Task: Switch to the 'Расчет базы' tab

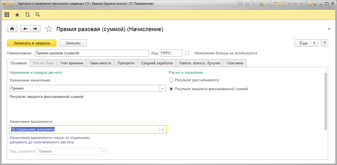Action: [x=43, y=63]
